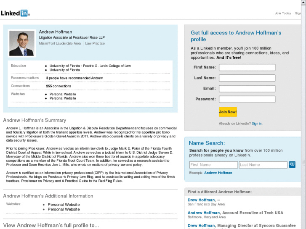Click the 255 connections text
306x229 pixels.
click(59, 86)
